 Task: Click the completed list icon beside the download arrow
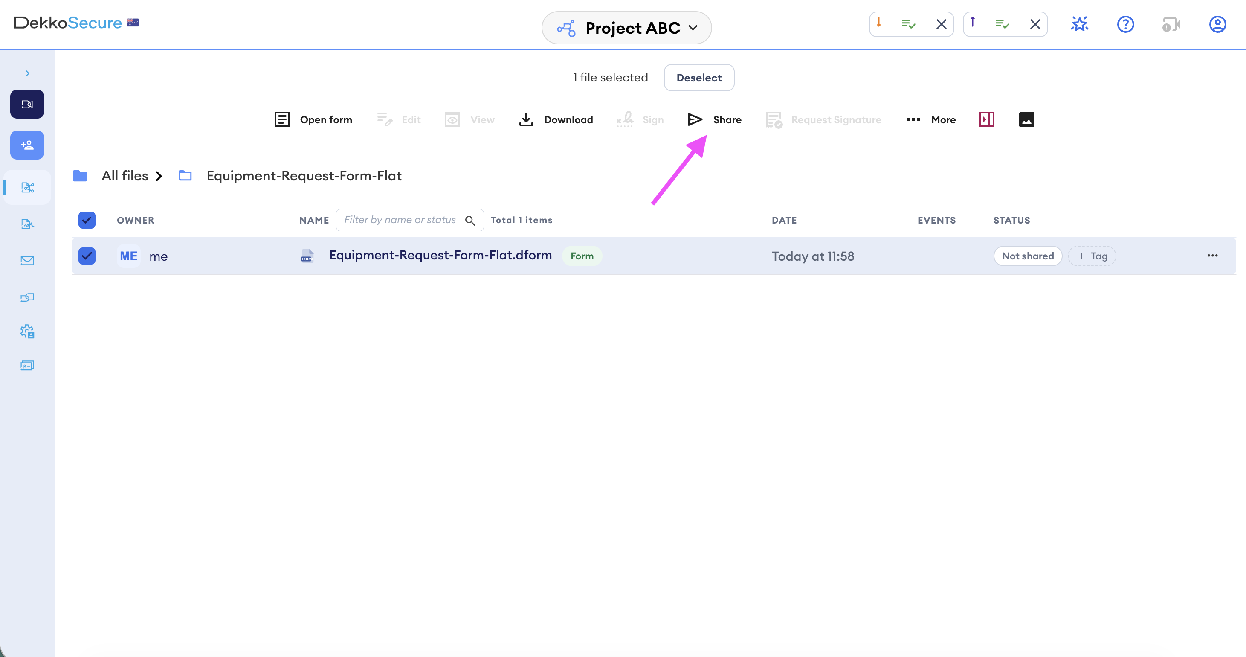click(908, 24)
